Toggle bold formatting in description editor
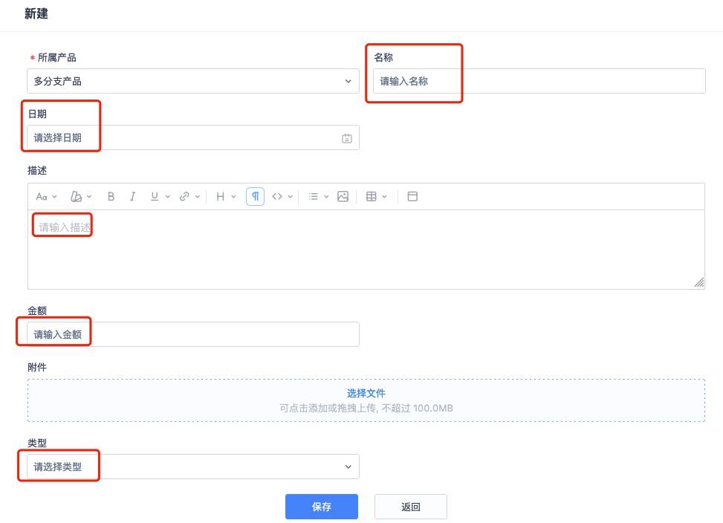 tap(111, 197)
